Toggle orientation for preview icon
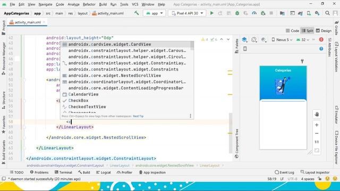 click(x=254, y=40)
